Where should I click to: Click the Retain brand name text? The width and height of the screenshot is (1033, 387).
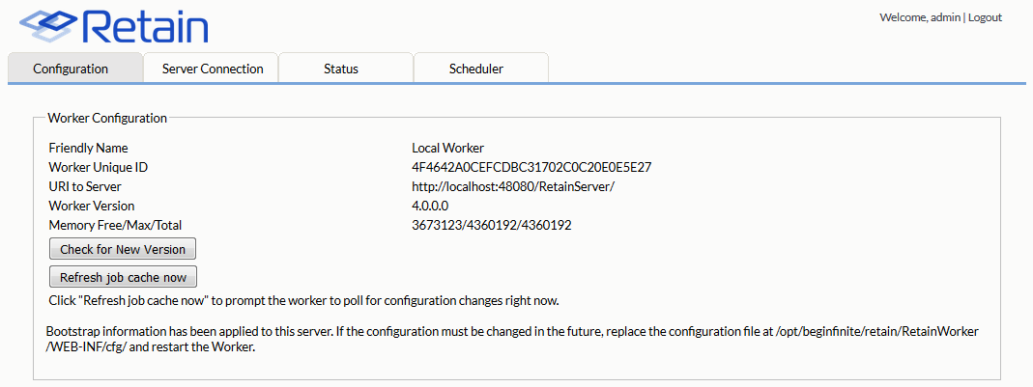145,27
